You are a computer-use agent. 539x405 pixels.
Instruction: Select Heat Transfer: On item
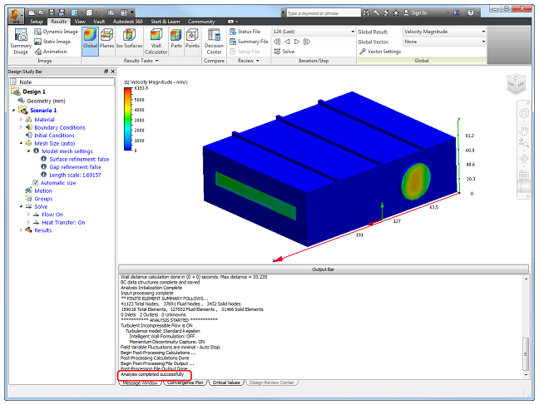[x=63, y=222]
